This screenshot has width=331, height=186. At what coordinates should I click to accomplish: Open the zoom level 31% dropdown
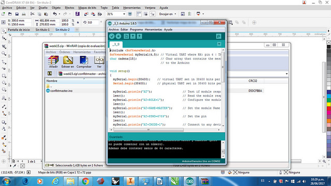[124, 14]
